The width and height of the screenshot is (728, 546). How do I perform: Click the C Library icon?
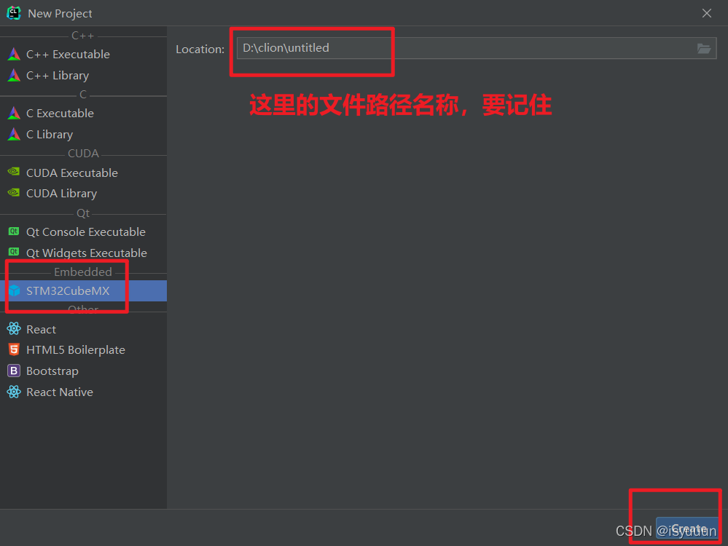pos(14,134)
